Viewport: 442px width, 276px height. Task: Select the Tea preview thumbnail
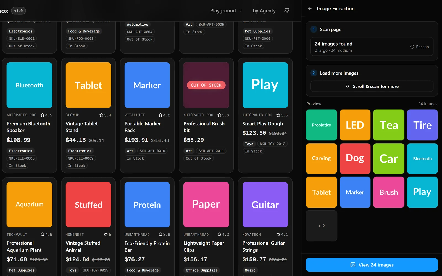pyautogui.click(x=389, y=125)
